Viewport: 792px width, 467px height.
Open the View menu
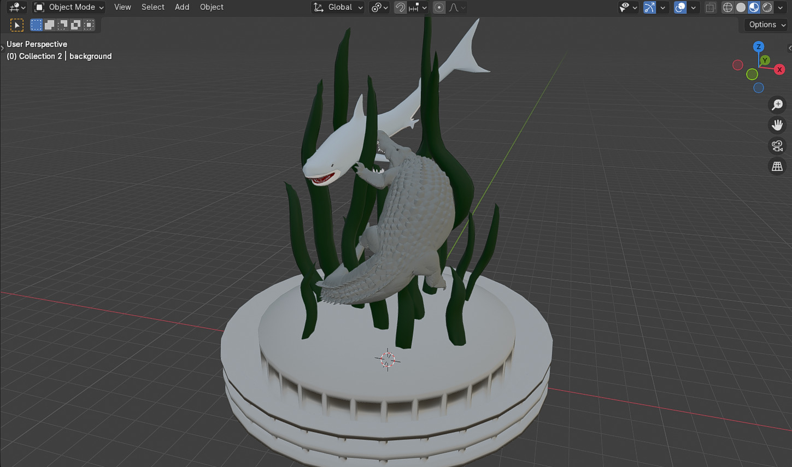tap(122, 7)
